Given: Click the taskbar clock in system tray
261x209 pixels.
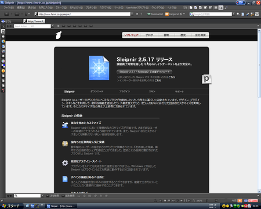Looking at the screenshot, I should coord(255,206).
